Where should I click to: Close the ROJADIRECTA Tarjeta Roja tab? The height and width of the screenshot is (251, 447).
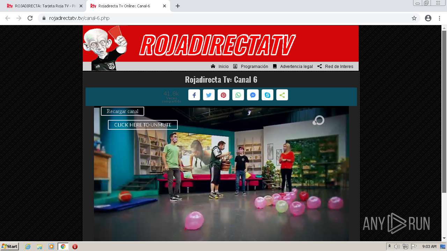tap(81, 6)
